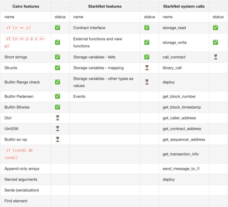Click hourglass next to Builtin ec-op

57,139
